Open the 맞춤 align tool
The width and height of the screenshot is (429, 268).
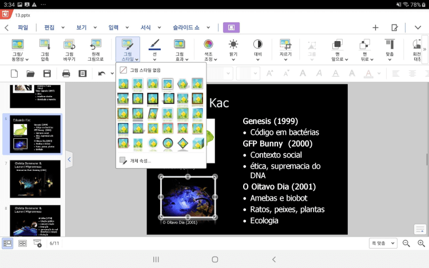(390, 50)
